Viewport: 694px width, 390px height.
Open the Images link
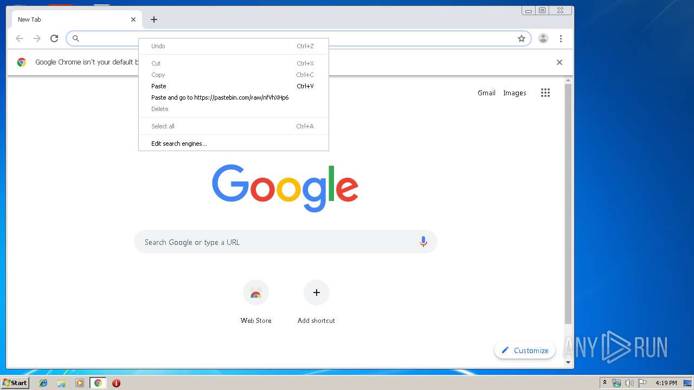[x=515, y=93]
